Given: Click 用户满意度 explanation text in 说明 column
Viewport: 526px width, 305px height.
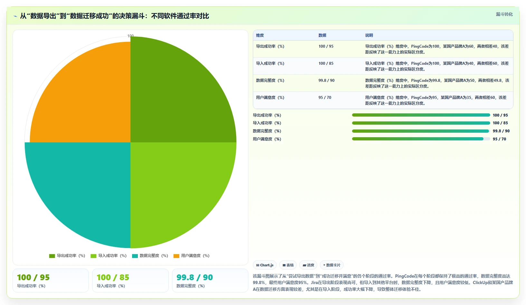Looking at the screenshot, I should [x=436, y=100].
